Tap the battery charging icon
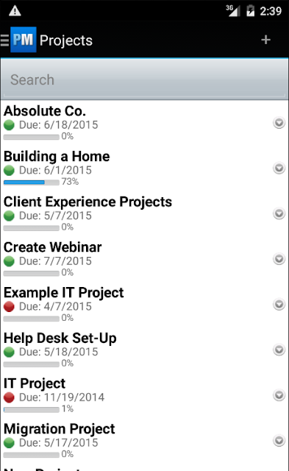The width and height of the screenshot is (289, 471). point(250,11)
